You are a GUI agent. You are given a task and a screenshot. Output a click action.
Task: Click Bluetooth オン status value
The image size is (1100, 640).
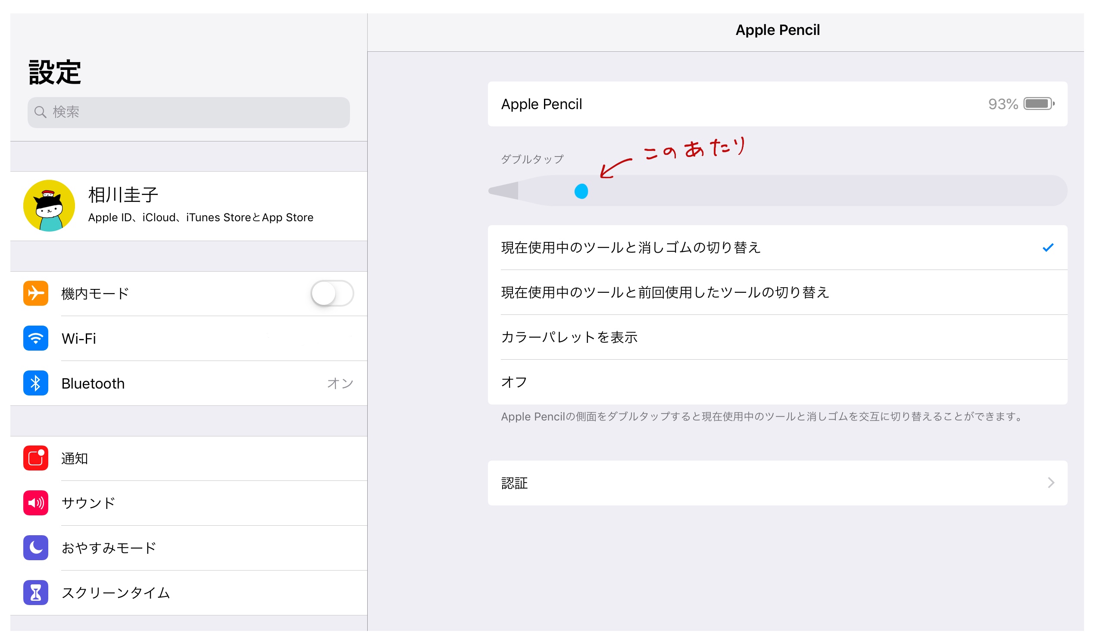pyautogui.click(x=340, y=383)
